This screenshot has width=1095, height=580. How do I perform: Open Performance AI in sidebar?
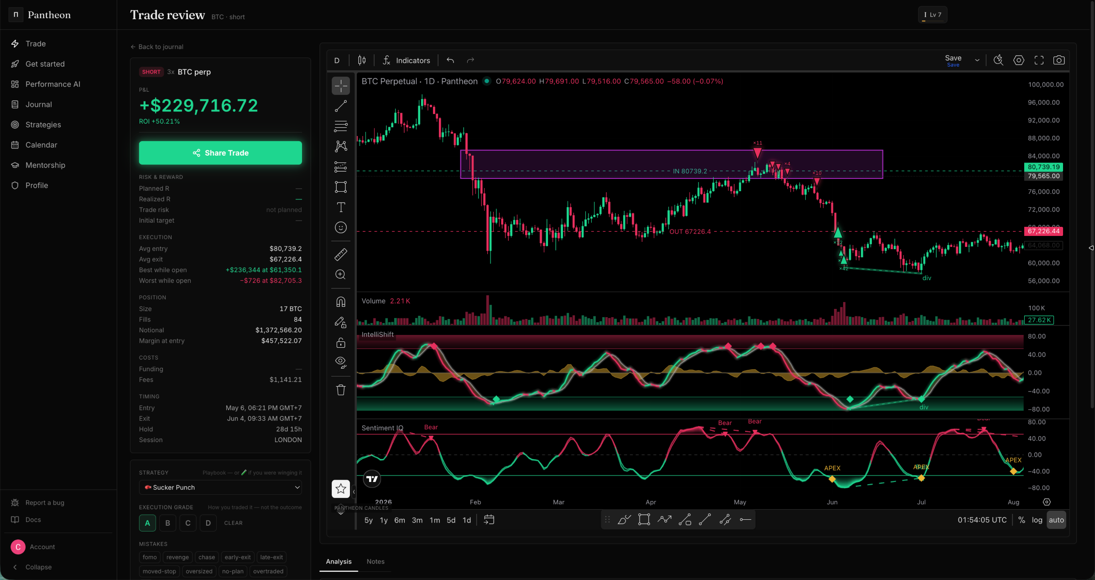click(x=58, y=84)
